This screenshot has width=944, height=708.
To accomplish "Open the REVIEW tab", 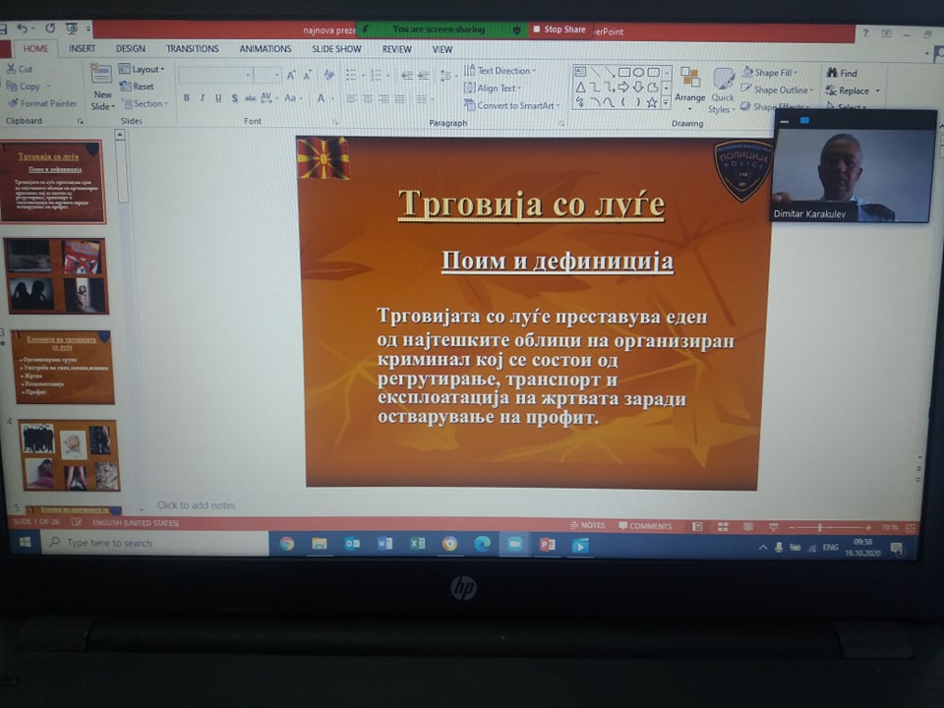I will pyautogui.click(x=396, y=49).
